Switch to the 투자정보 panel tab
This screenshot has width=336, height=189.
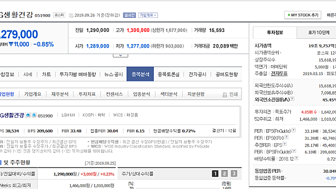click(275, 33)
